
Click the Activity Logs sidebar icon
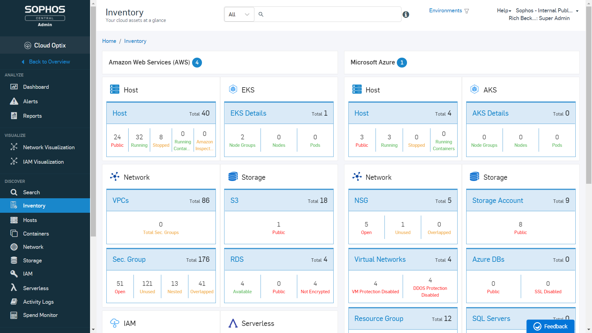pos(14,302)
